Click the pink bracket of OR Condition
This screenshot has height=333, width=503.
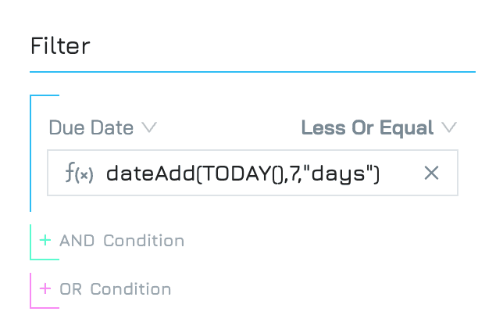(x=30, y=291)
